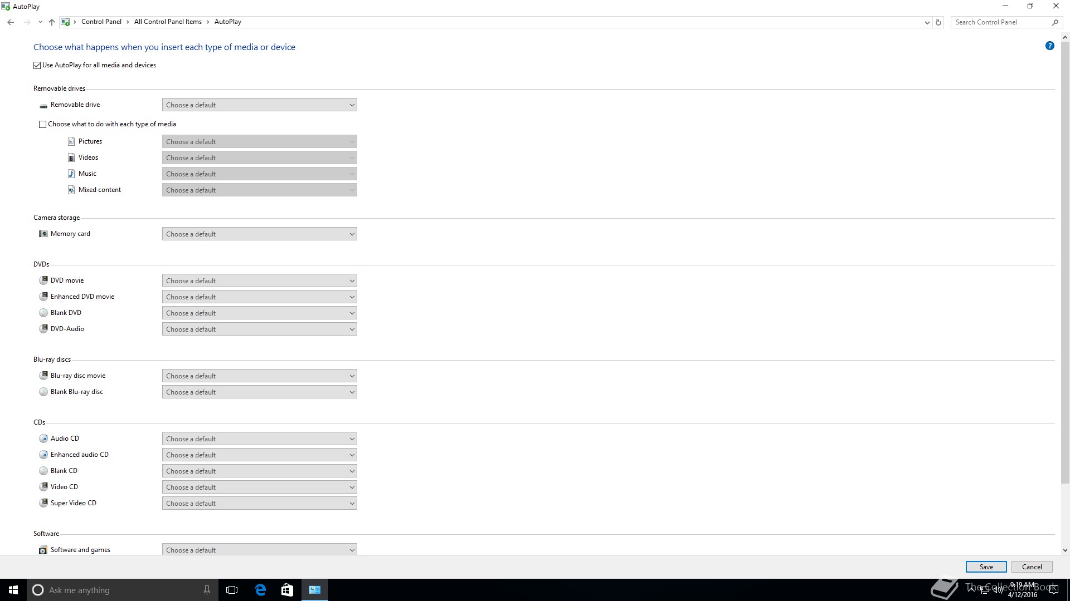Image resolution: width=1070 pixels, height=601 pixels.
Task: Click the DVD movie disc icon
Action: point(43,280)
